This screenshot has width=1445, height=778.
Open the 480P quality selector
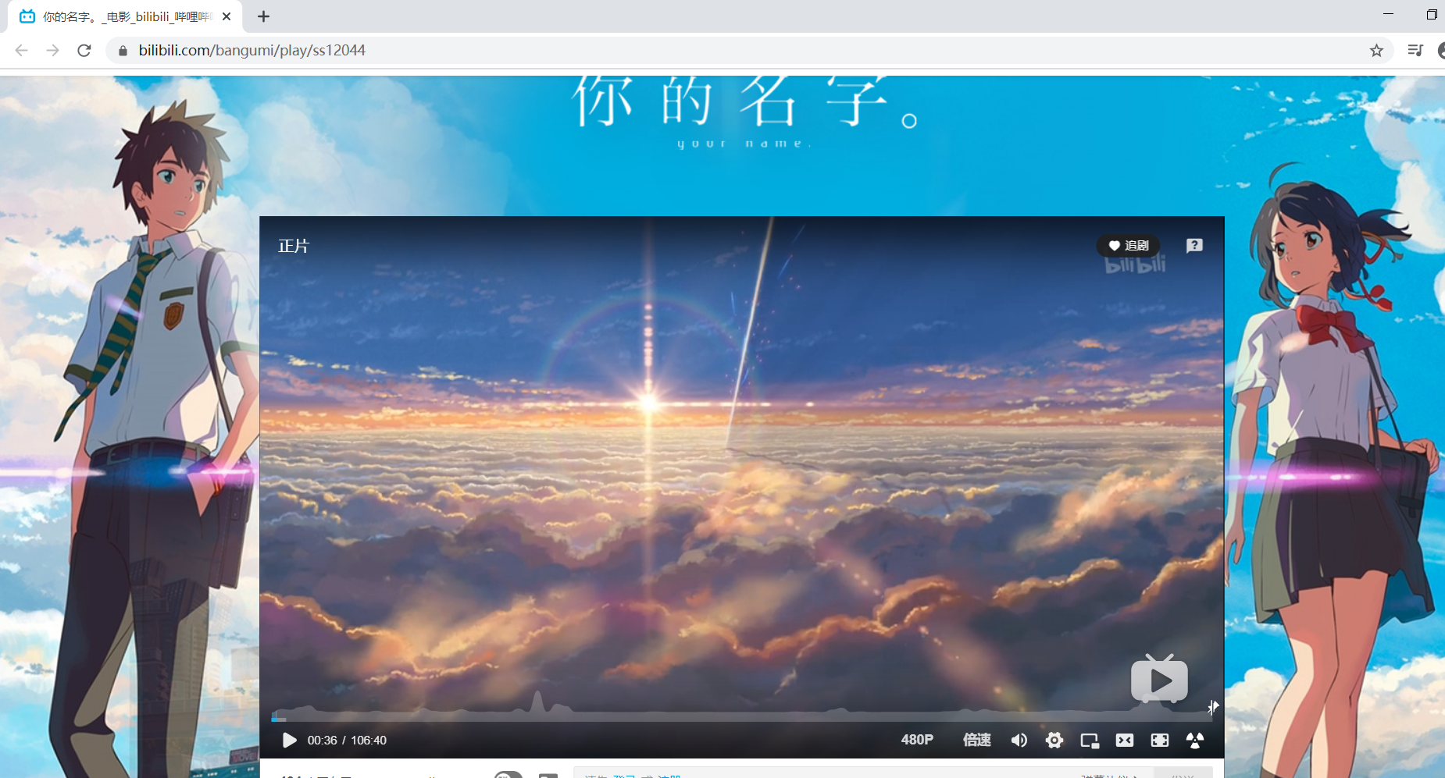(x=917, y=740)
